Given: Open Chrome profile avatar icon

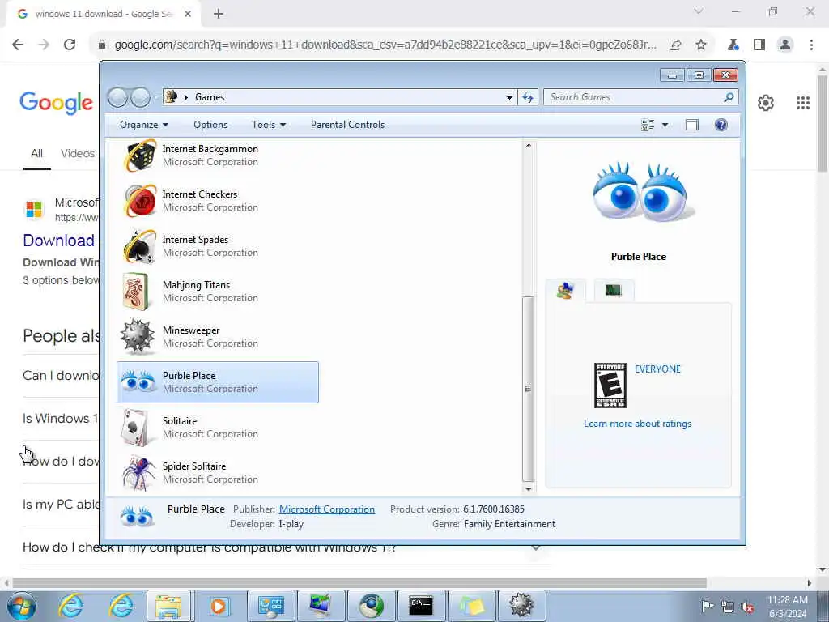Looking at the screenshot, I should (785, 45).
